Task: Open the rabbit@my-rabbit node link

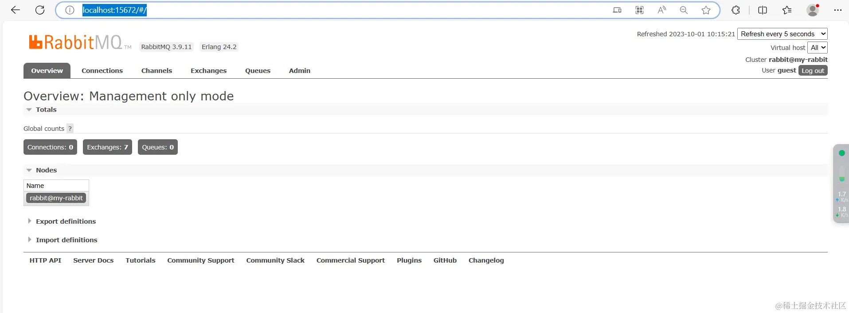Action: 56,198
